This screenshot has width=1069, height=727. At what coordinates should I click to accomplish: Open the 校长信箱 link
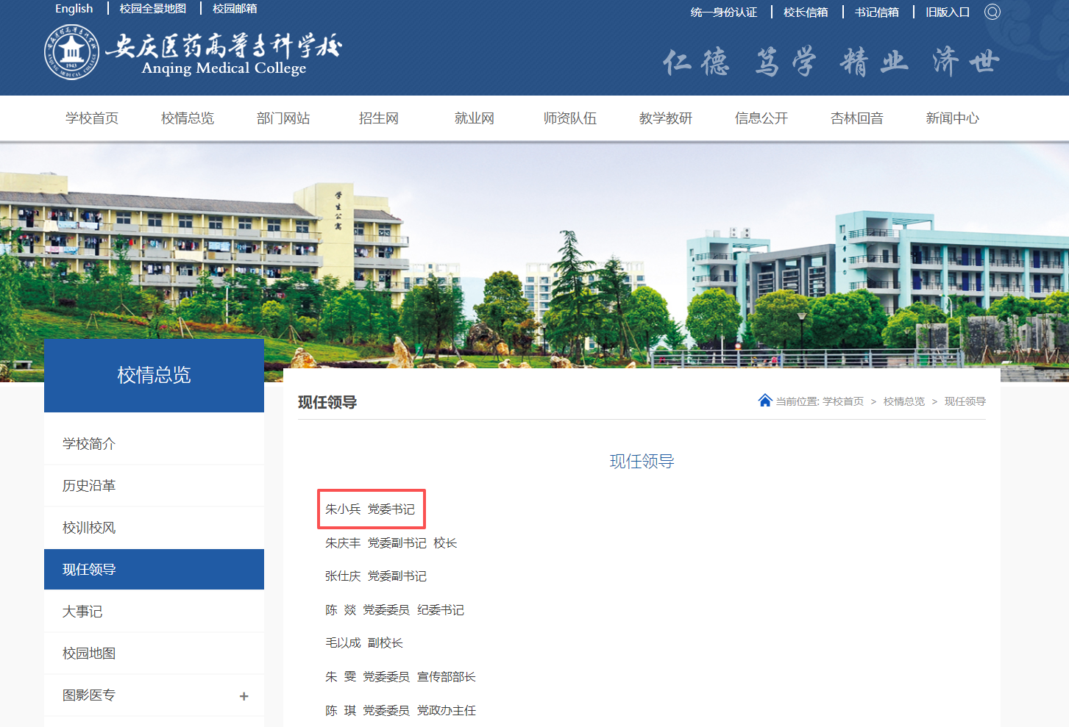coord(806,12)
